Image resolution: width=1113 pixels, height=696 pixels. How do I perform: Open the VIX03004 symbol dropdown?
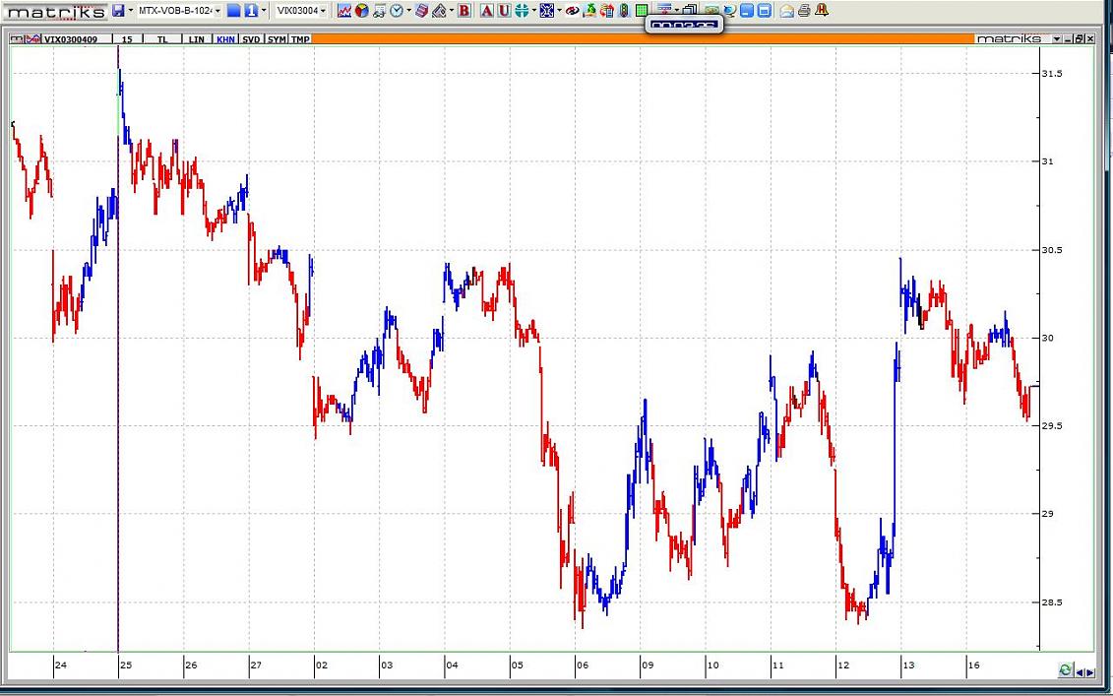[x=323, y=11]
